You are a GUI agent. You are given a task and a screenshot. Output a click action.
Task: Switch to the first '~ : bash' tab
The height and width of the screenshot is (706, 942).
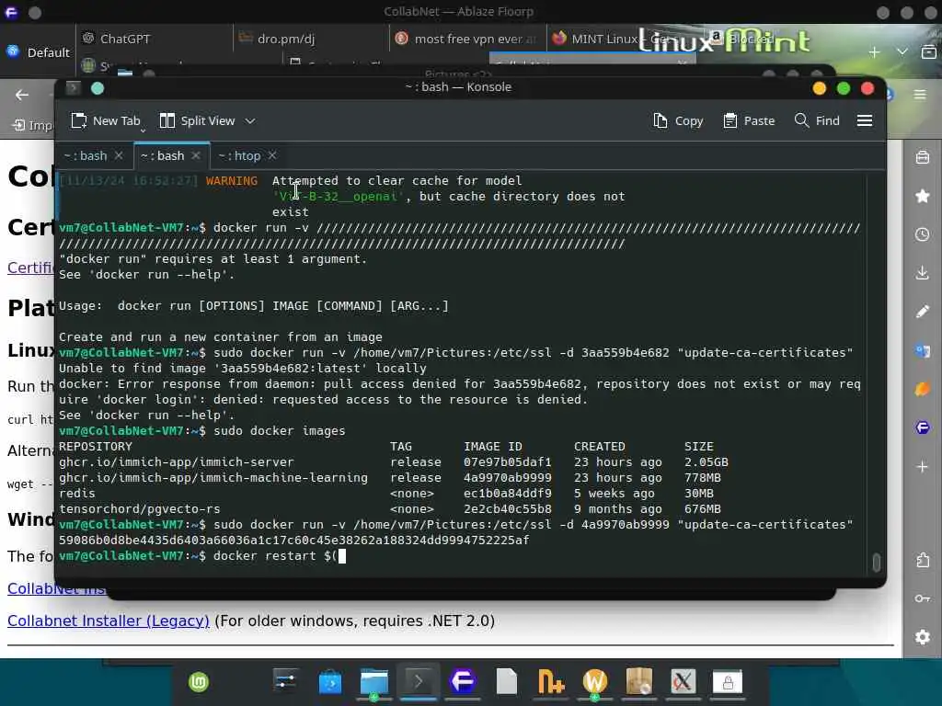point(86,155)
